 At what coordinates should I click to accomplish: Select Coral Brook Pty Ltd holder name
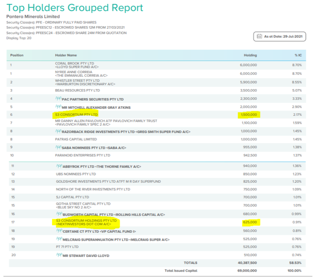click(x=77, y=65)
